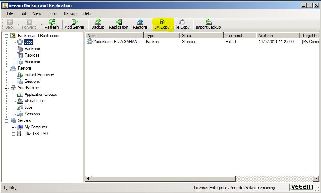Select Instant Recovery in the tree

coord(39,75)
